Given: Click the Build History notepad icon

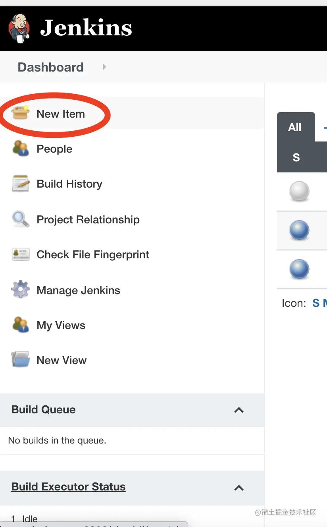Looking at the screenshot, I should coord(21,184).
